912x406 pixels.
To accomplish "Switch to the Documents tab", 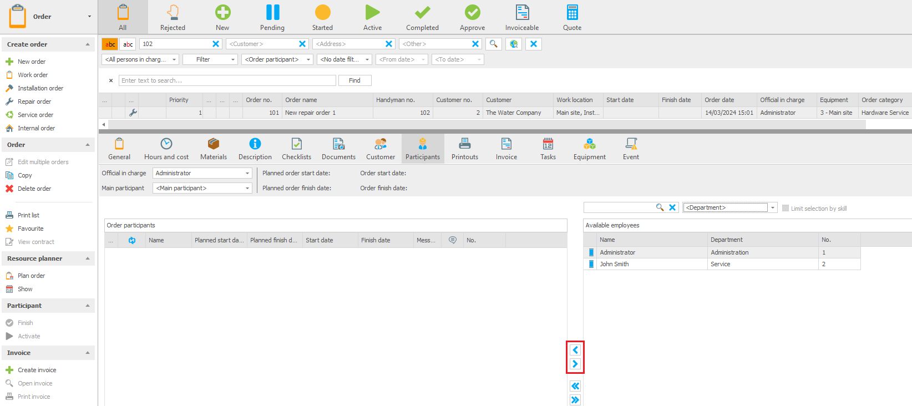I will pos(338,149).
